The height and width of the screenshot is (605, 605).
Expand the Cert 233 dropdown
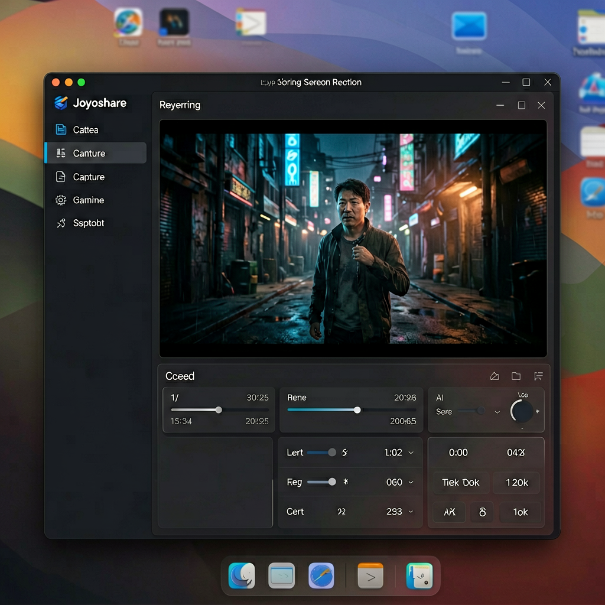411,512
